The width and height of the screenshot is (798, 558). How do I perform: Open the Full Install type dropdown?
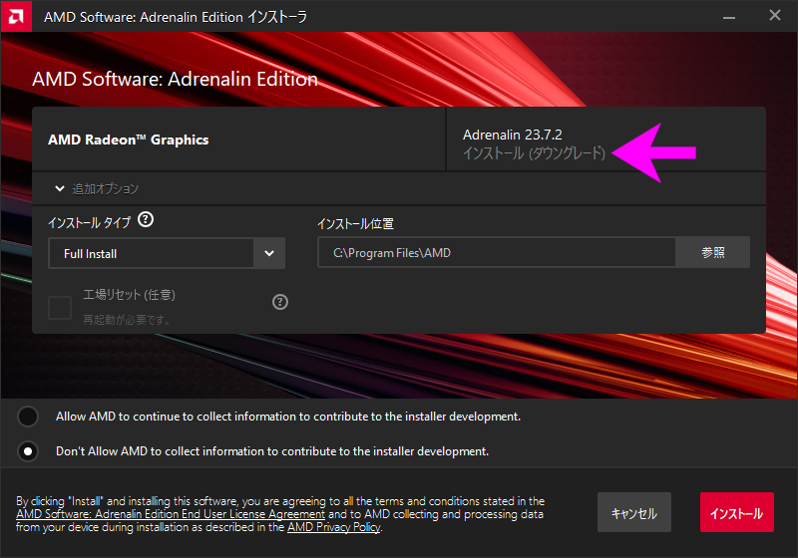(167, 253)
